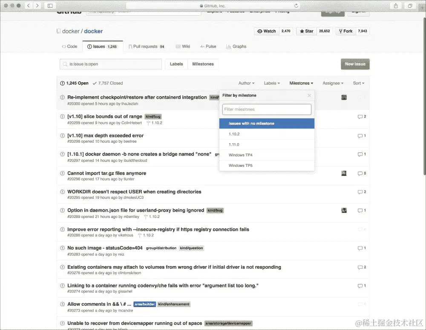Image resolution: width=426 pixels, height=330 pixels.
Task: Switch to the Pull requests tab
Action: [147, 46]
